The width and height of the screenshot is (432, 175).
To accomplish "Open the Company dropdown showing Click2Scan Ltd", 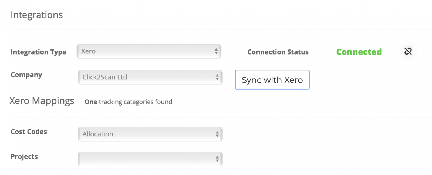I will click(150, 77).
